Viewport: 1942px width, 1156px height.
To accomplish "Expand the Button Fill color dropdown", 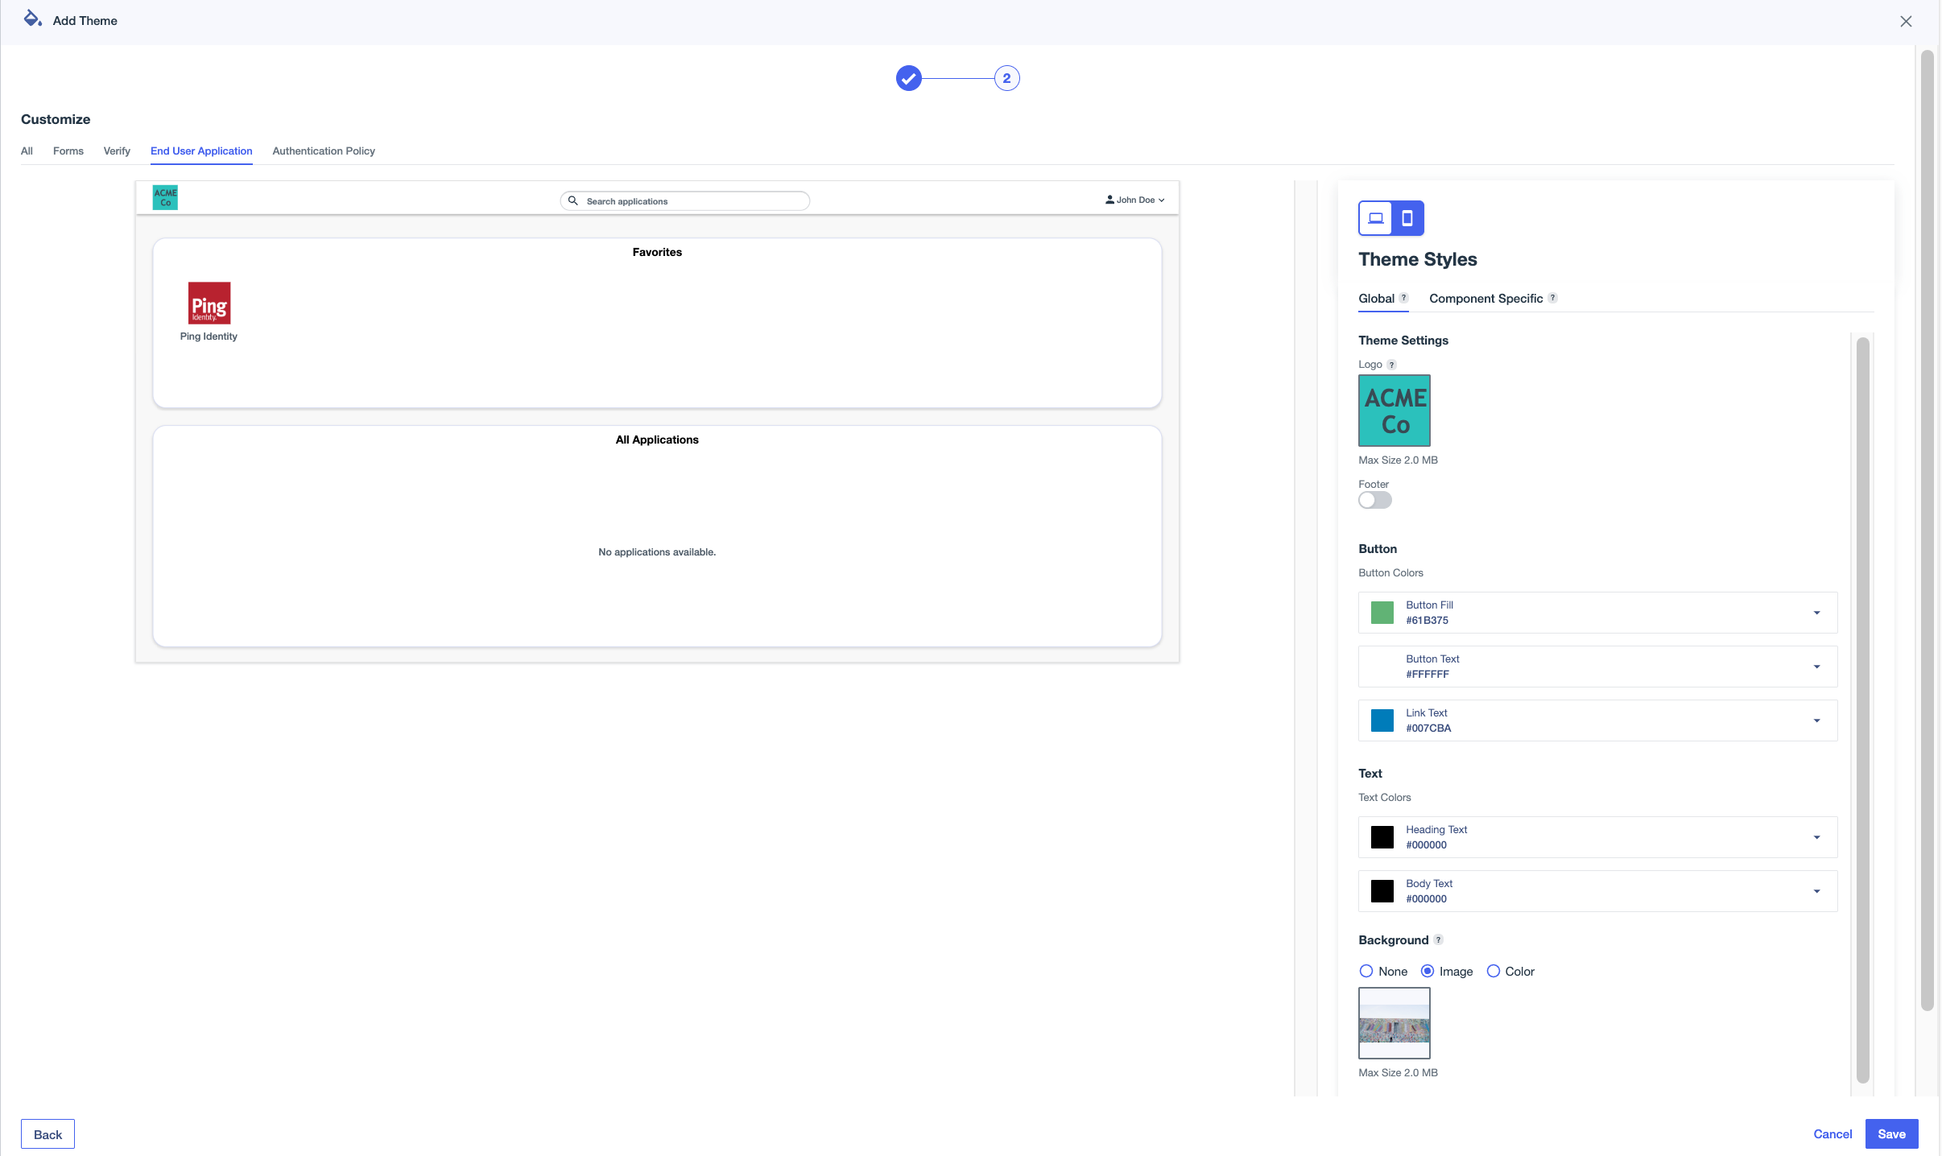I will pyautogui.click(x=1816, y=613).
